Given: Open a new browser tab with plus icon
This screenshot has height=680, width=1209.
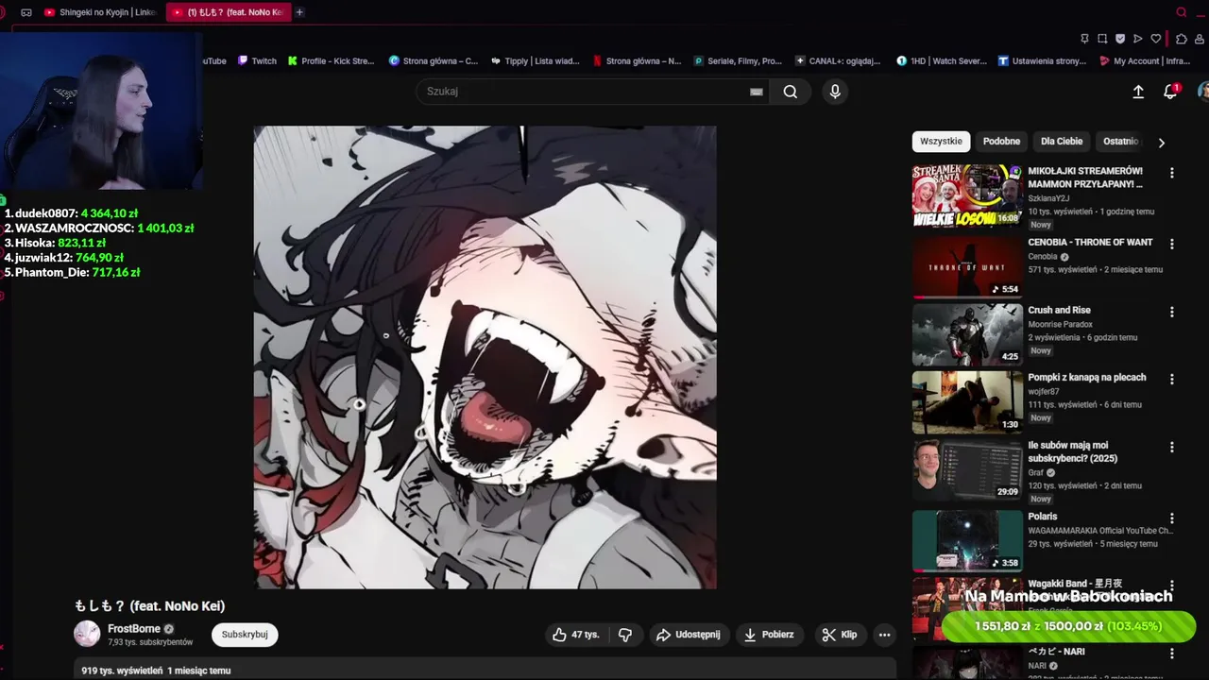Looking at the screenshot, I should (x=299, y=12).
